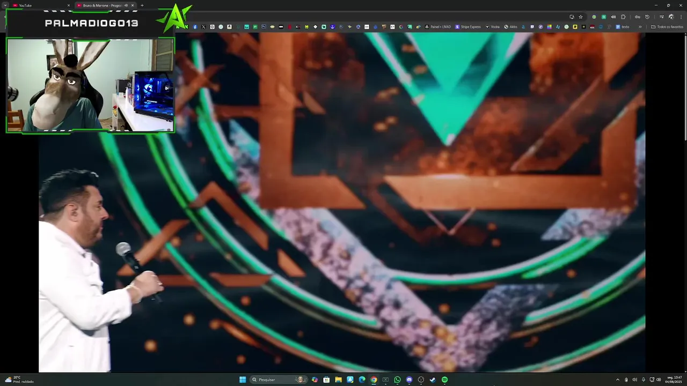Open Steam from taskbar

click(433, 380)
